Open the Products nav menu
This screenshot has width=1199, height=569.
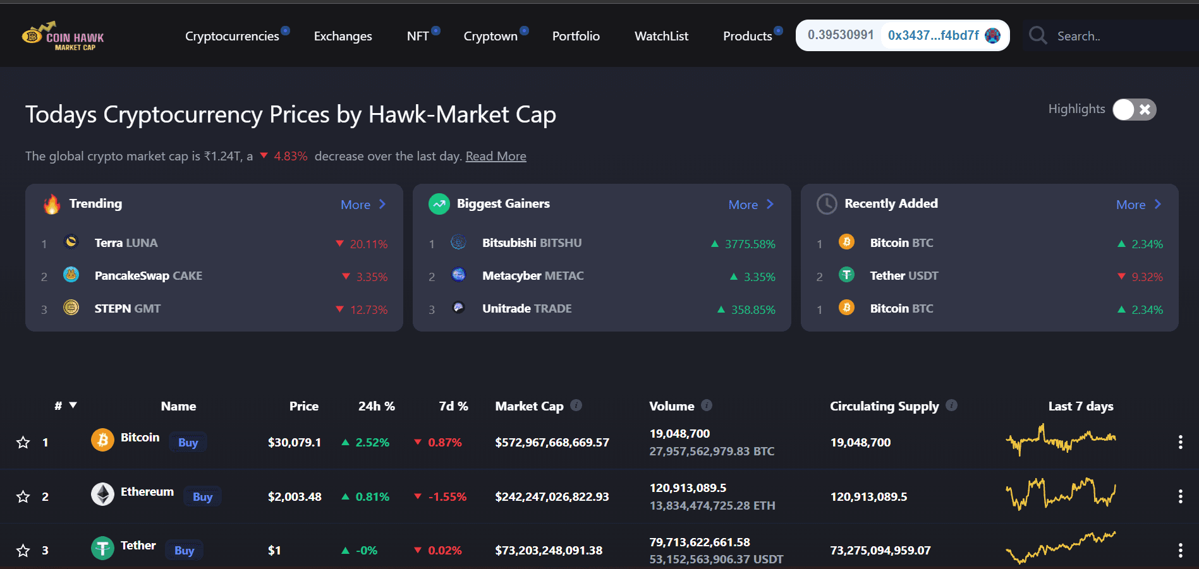tap(748, 36)
